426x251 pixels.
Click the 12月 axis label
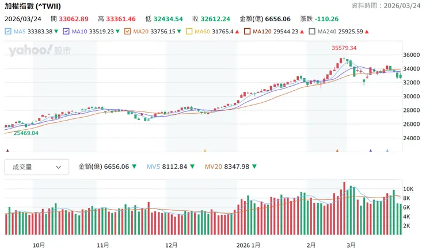click(x=172, y=245)
